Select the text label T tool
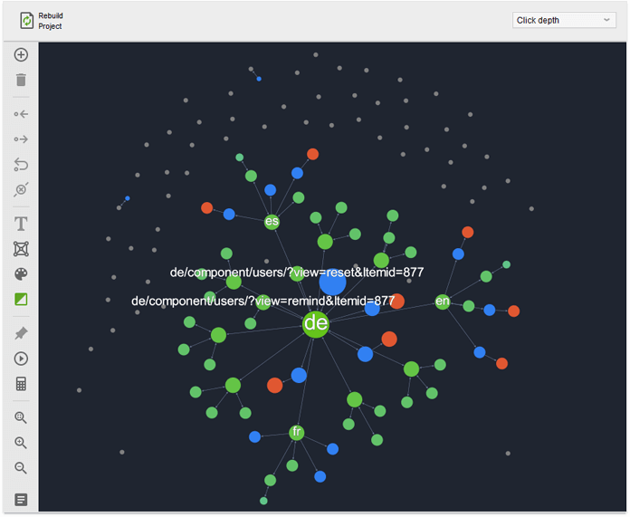630x517 pixels. pyautogui.click(x=21, y=224)
